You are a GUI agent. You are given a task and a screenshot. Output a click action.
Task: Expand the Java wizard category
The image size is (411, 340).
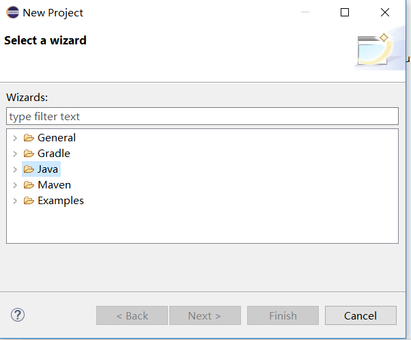[x=15, y=169]
